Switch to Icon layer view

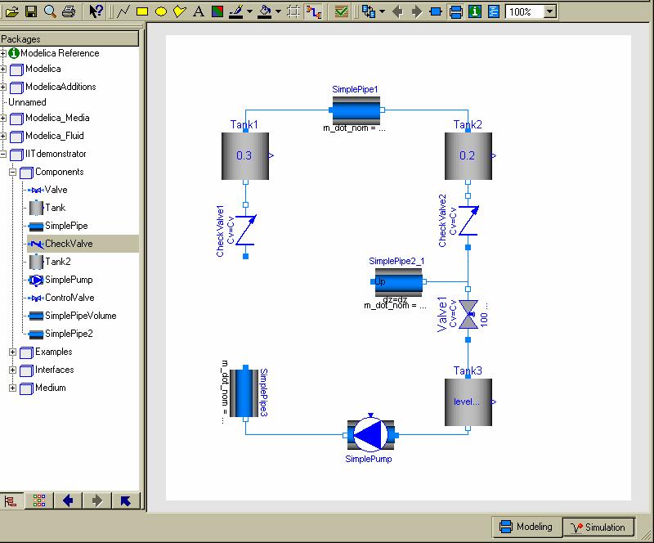pyautogui.click(x=436, y=11)
